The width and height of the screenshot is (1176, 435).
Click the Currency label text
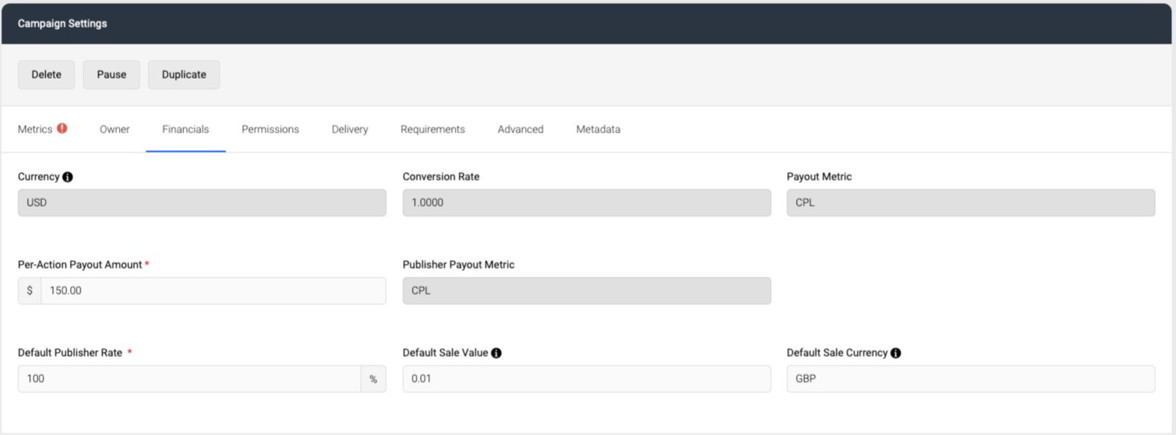click(x=38, y=177)
